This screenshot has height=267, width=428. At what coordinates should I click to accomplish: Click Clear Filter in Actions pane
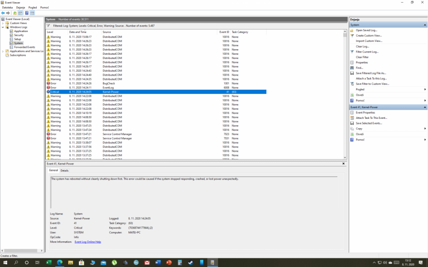tap(362, 57)
